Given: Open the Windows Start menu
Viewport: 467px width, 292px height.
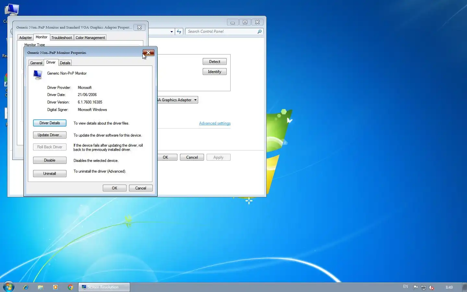Looking at the screenshot, I should [x=9, y=287].
